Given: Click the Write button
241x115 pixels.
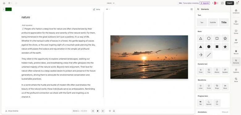Looking at the screenshot, I should [96, 9].
